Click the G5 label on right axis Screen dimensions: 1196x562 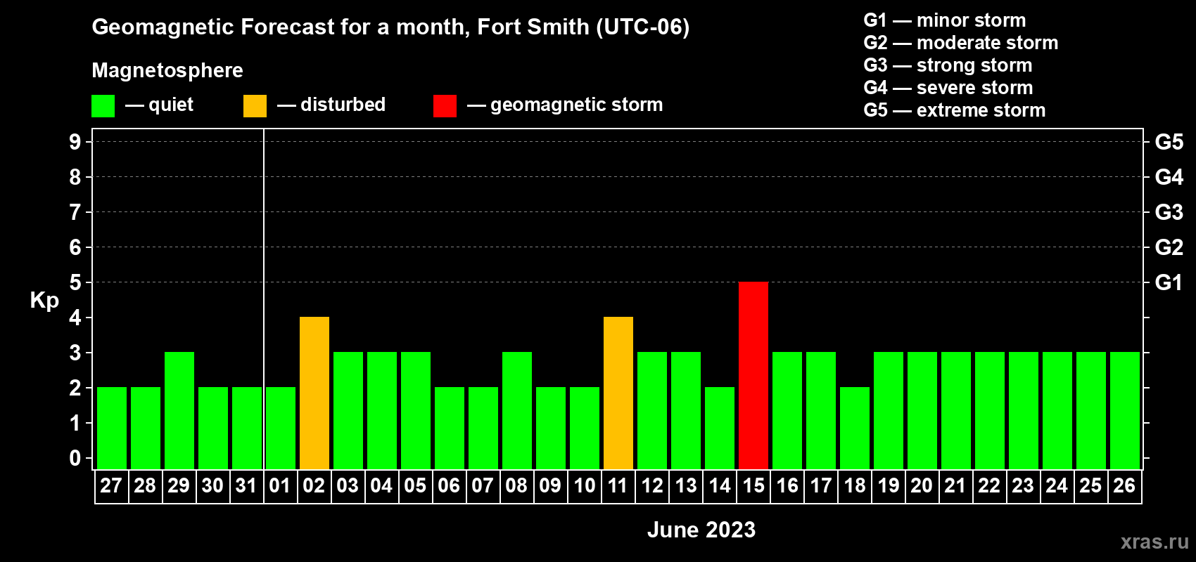(1169, 142)
